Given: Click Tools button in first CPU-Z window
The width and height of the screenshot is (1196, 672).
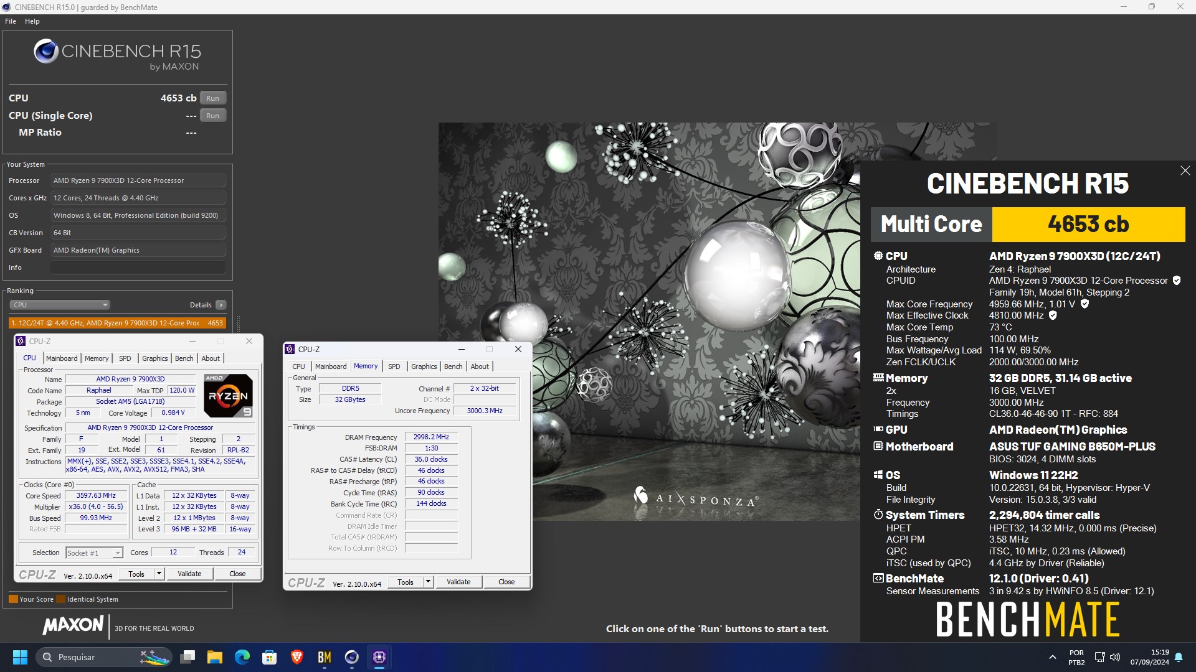Looking at the screenshot, I should (x=136, y=574).
